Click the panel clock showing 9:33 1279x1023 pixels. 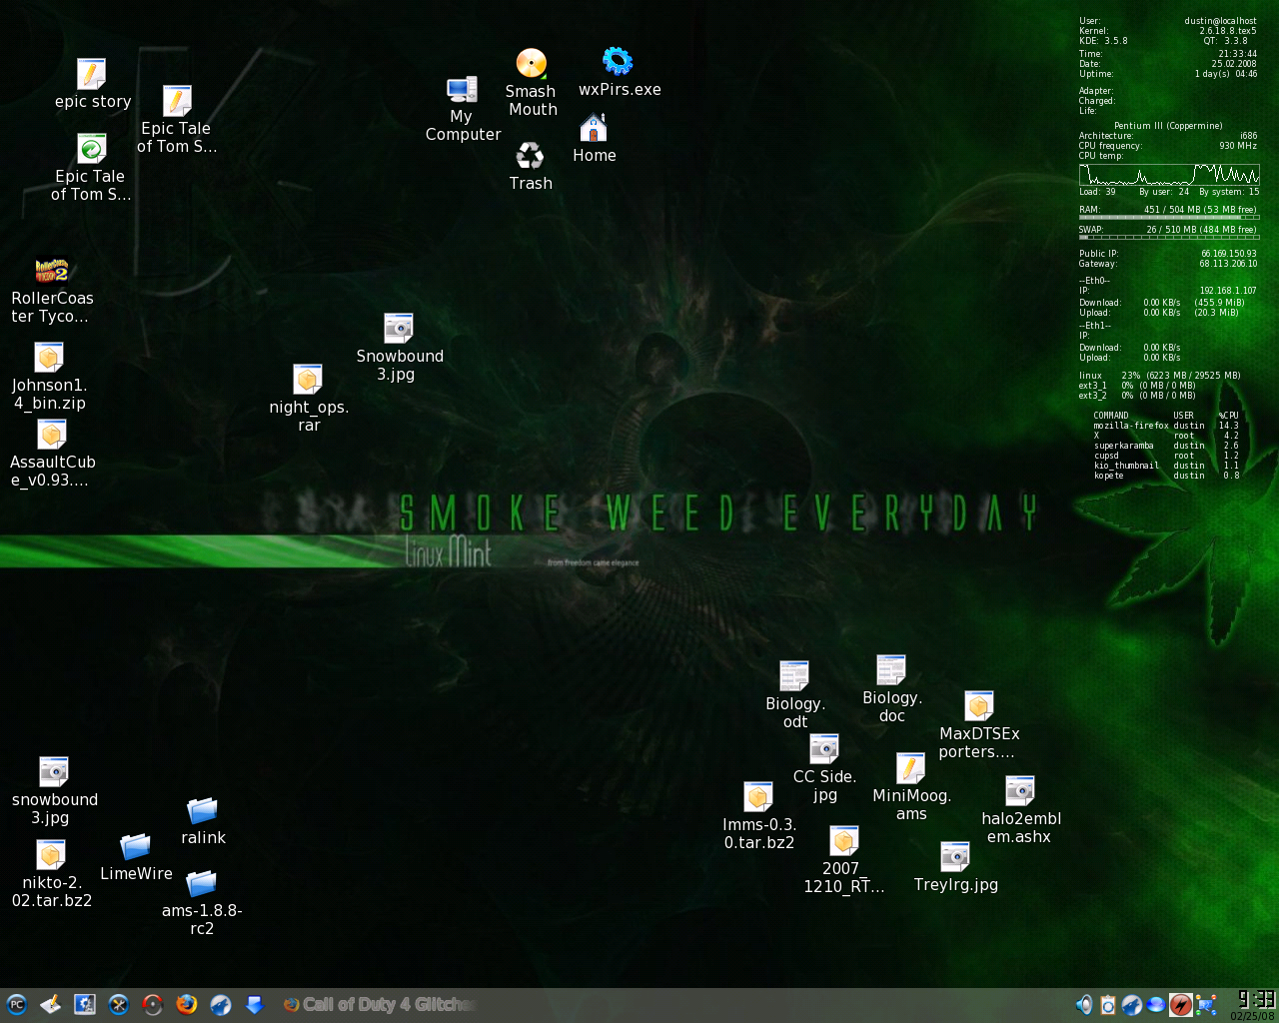coord(1256,999)
